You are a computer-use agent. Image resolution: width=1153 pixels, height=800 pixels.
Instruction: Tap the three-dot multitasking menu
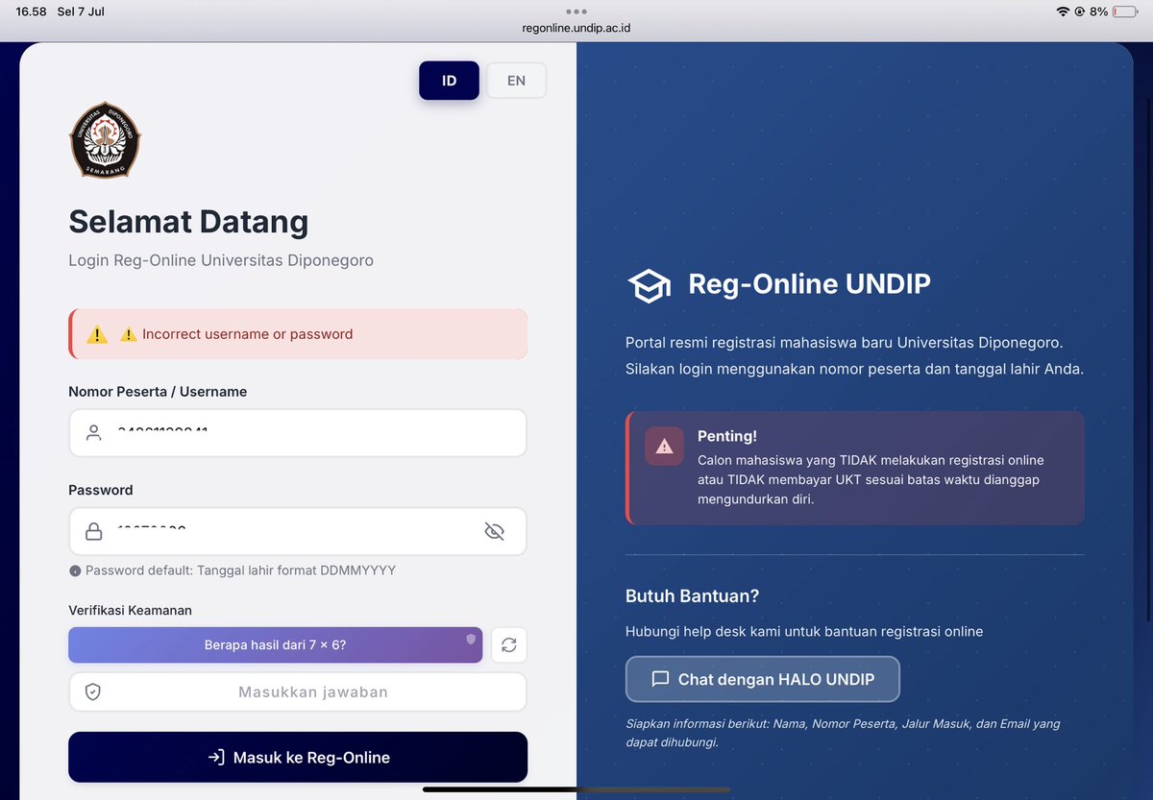click(x=576, y=12)
